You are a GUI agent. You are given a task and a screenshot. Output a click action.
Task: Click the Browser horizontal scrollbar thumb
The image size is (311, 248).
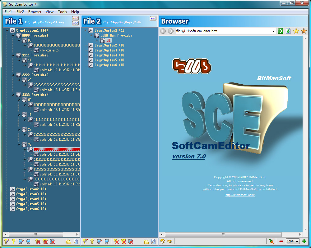coord(223,234)
